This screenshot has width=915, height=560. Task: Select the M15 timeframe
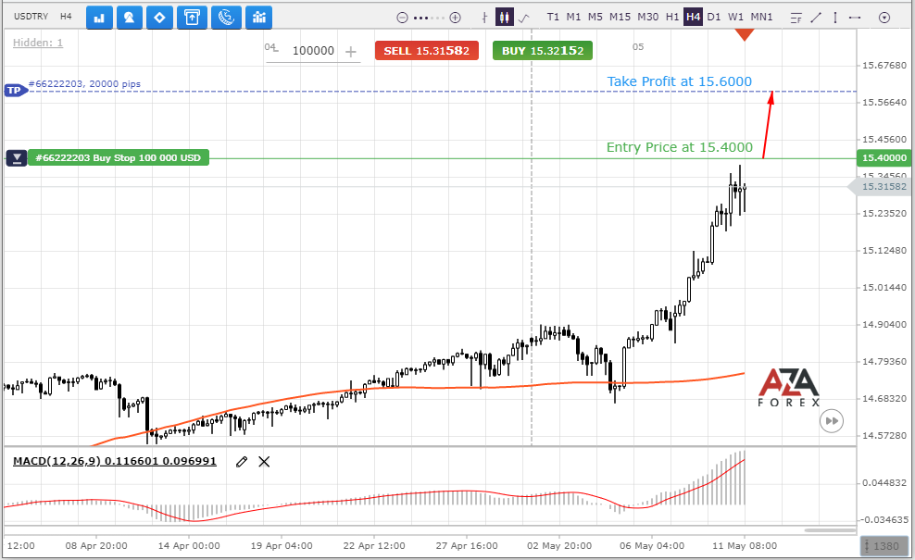tap(620, 17)
